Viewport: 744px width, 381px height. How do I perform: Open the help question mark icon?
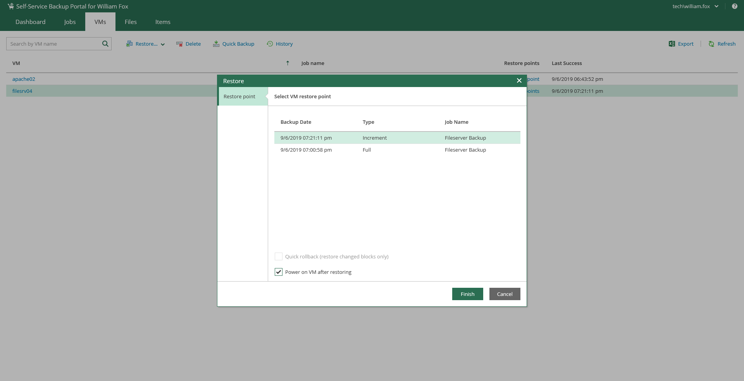pyautogui.click(x=734, y=6)
